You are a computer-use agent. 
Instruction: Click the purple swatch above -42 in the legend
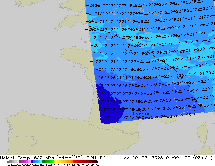(20, 162)
